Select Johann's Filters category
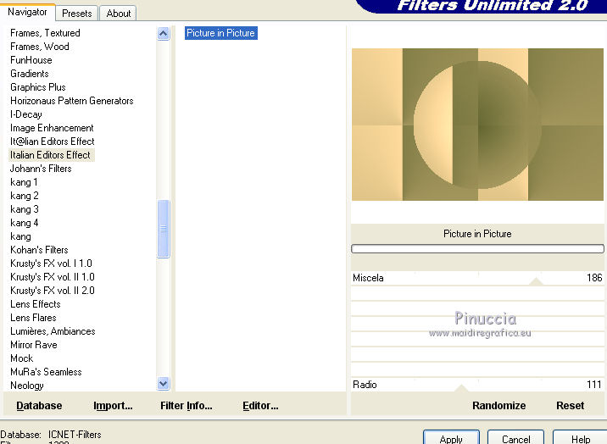The width and height of the screenshot is (607, 444). pos(41,169)
